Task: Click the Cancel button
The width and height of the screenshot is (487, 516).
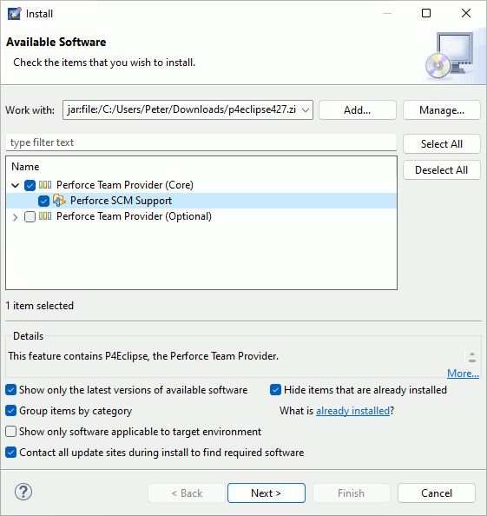Action: (x=437, y=493)
